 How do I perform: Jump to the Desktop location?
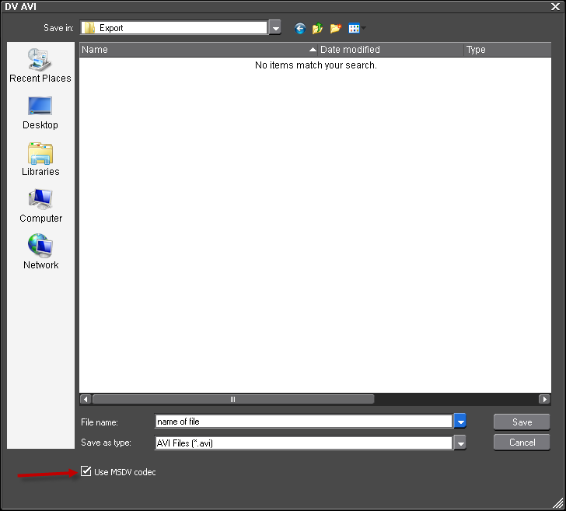(40, 112)
